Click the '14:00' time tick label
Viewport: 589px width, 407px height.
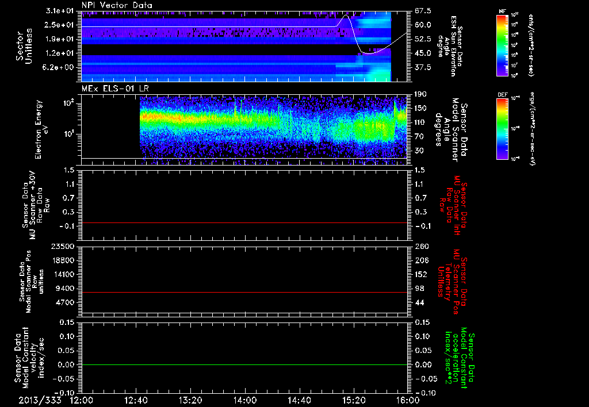click(x=245, y=400)
